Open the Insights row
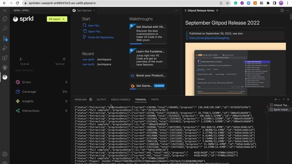Viewport: 292px width, 164px height. (42, 101)
